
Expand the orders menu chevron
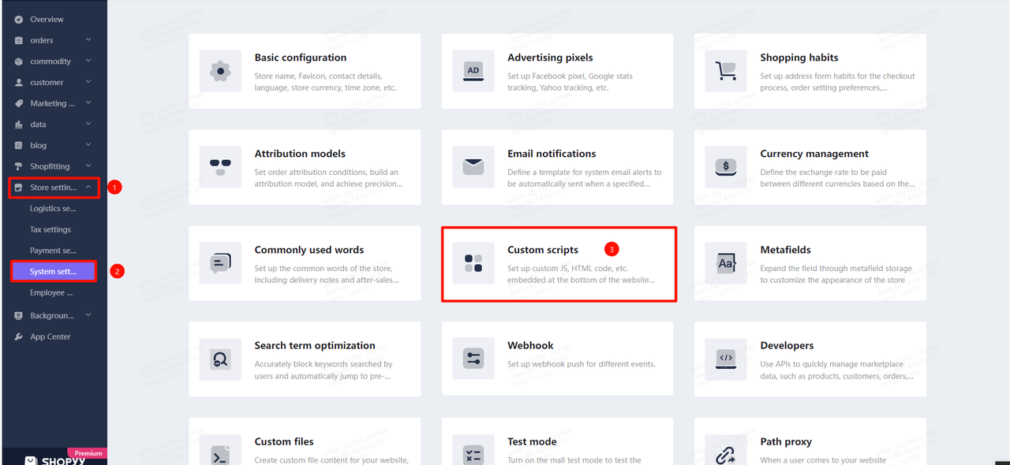coord(88,39)
